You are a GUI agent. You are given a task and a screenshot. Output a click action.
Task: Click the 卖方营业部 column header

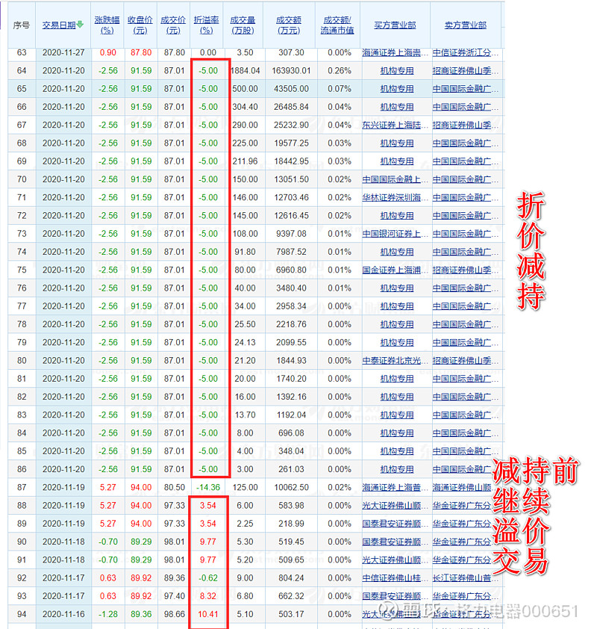click(466, 23)
